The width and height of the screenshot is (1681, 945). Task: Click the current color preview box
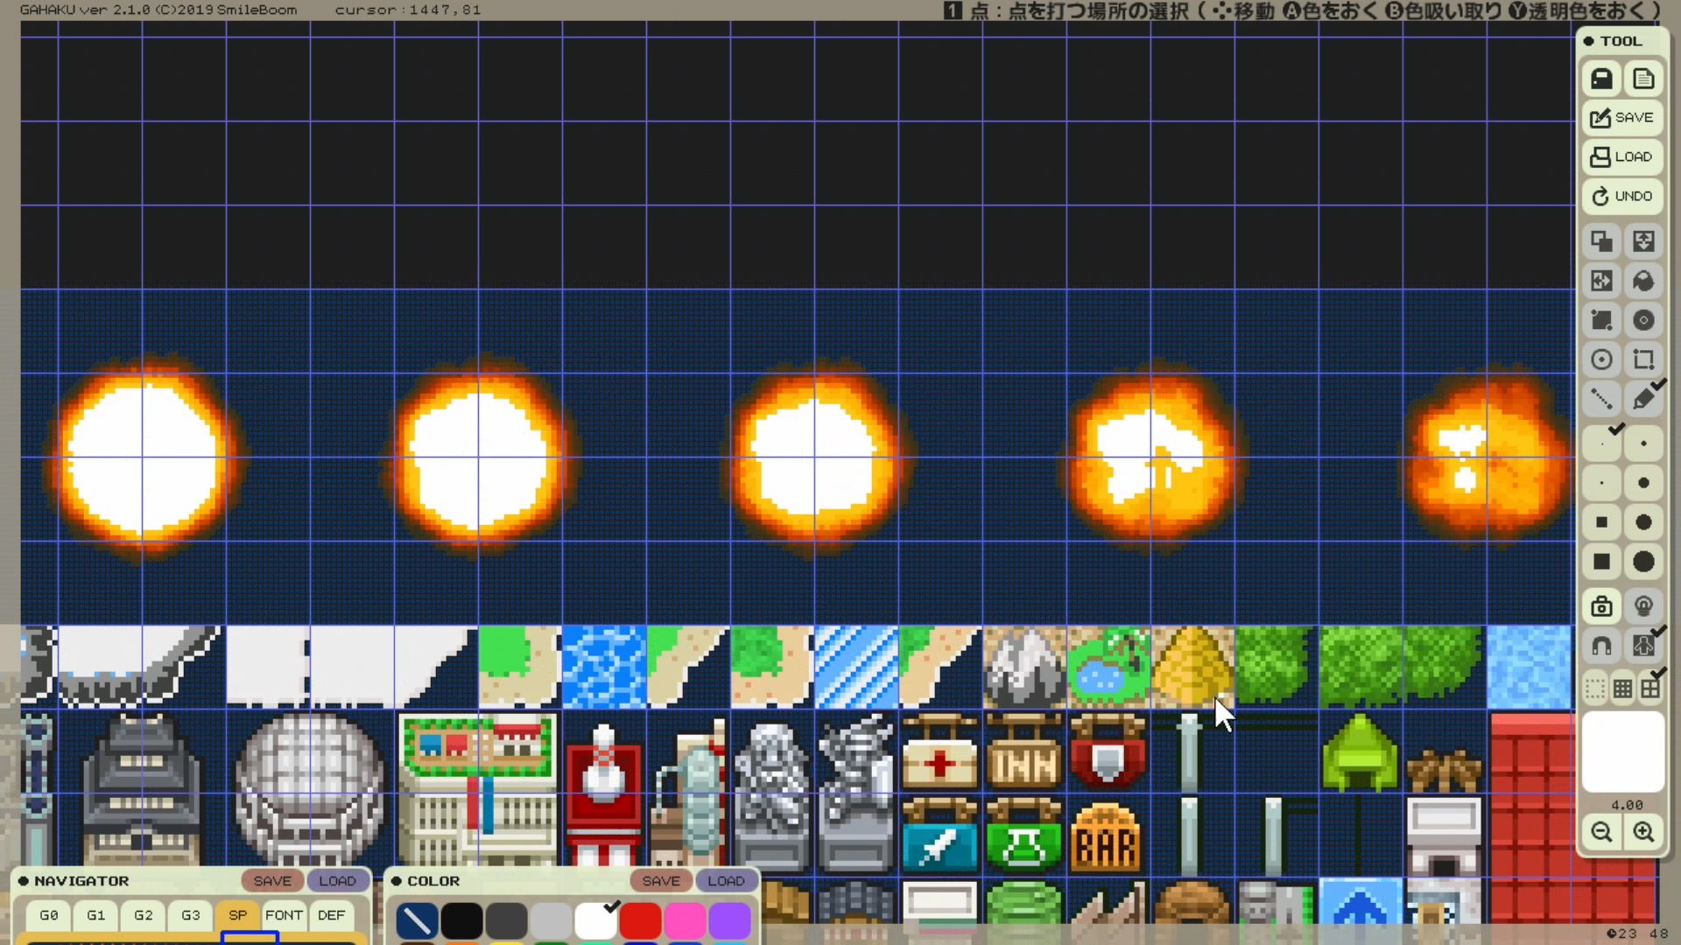pos(1622,752)
